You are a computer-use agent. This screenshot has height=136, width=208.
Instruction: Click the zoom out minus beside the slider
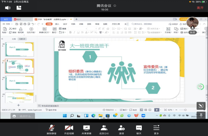[176, 110]
